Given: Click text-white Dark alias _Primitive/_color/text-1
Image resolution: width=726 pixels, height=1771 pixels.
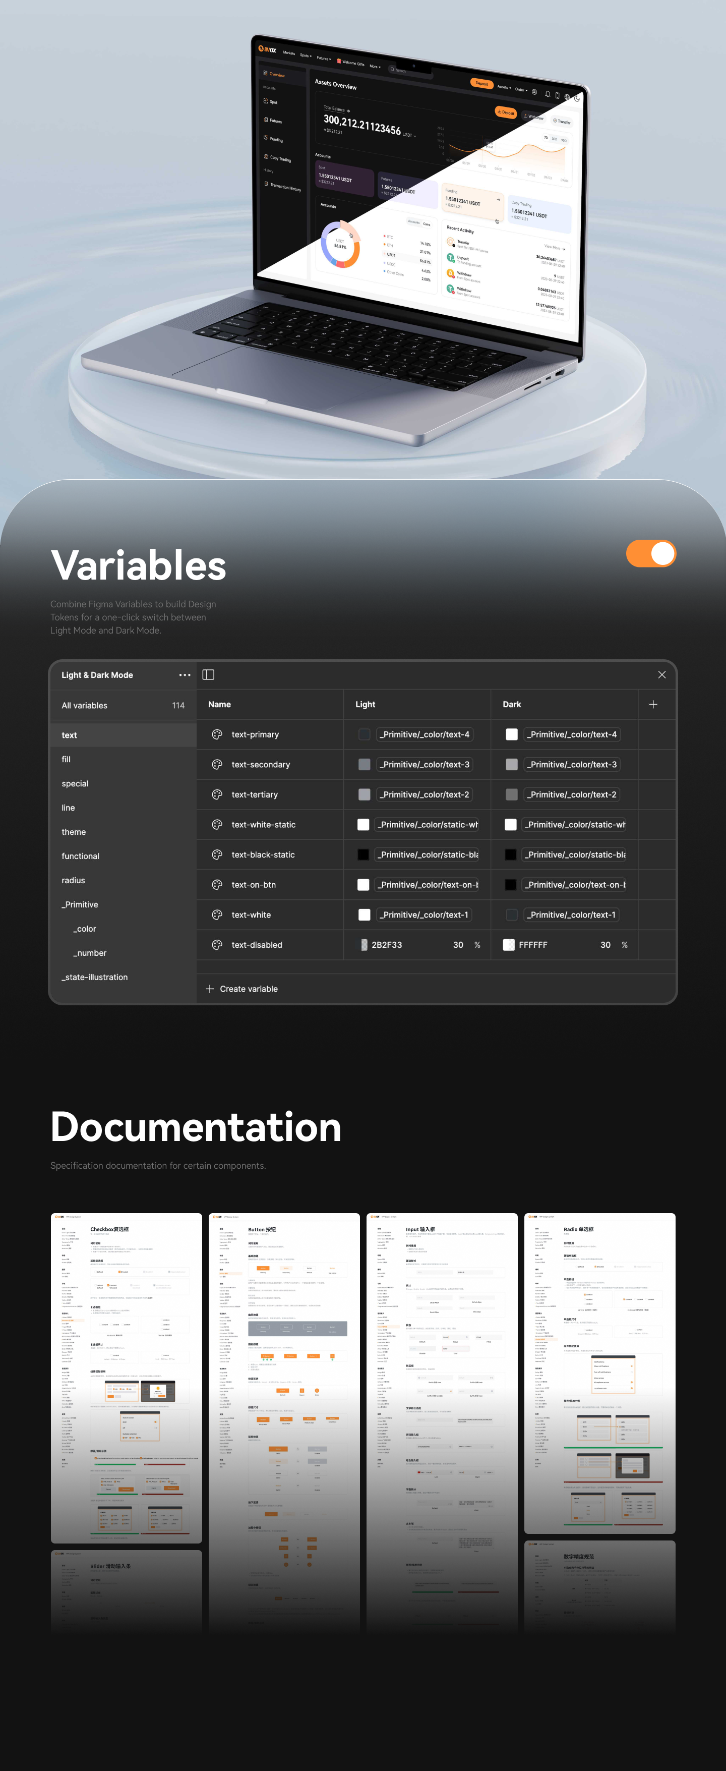Looking at the screenshot, I should click(571, 915).
